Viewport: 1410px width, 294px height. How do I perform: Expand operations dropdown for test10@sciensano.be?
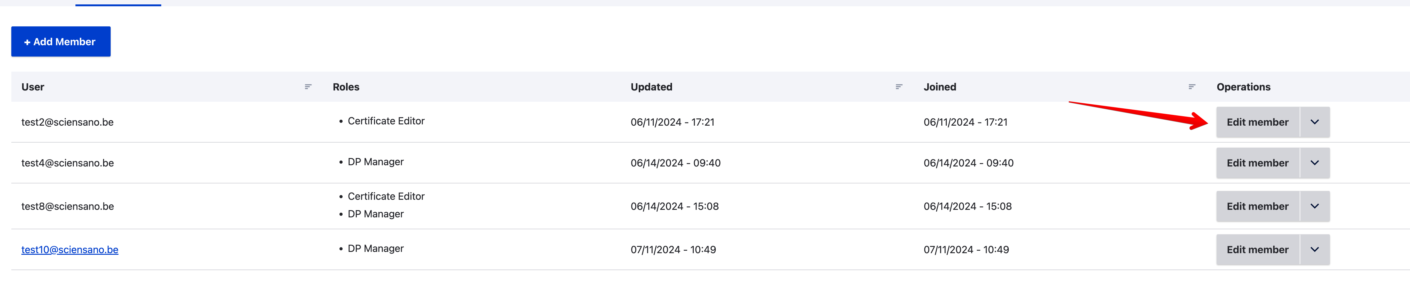(1315, 250)
